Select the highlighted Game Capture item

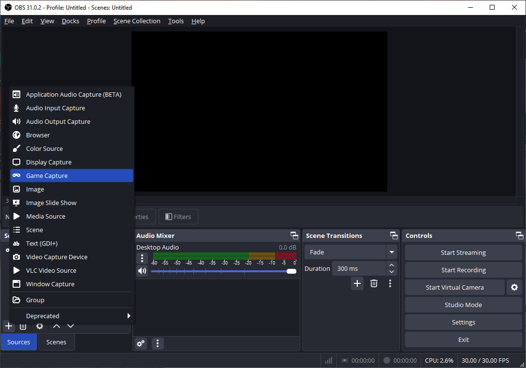[x=72, y=176]
